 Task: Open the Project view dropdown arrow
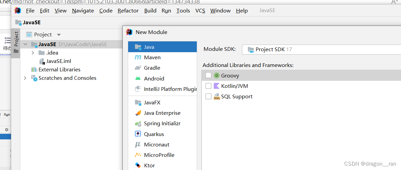58,35
